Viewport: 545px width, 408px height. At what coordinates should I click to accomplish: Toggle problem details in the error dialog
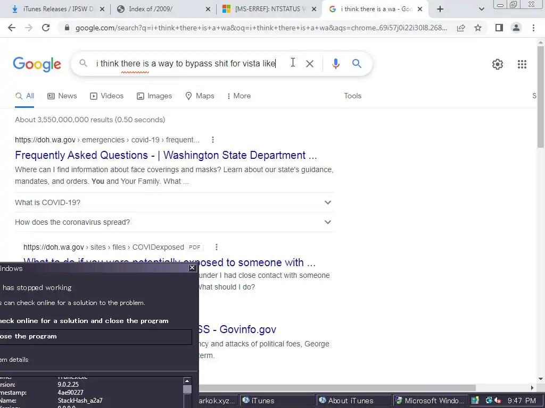14,360
